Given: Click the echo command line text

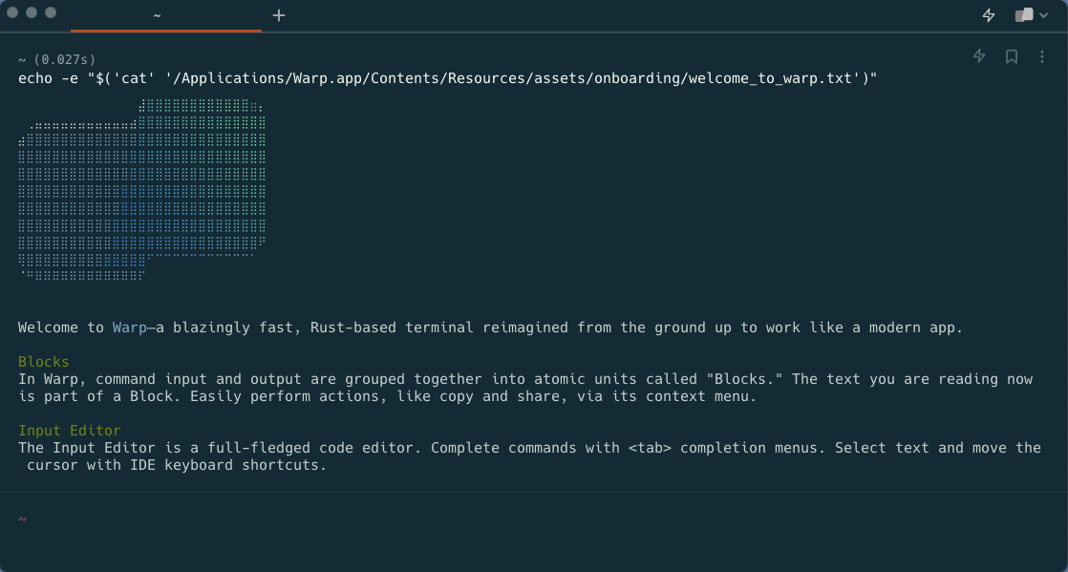Looking at the screenshot, I should click(447, 78).
